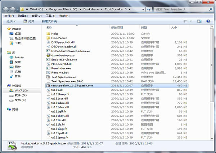
Task: Select the IvonaVoice folder icon
Action: tap(48, 38)
